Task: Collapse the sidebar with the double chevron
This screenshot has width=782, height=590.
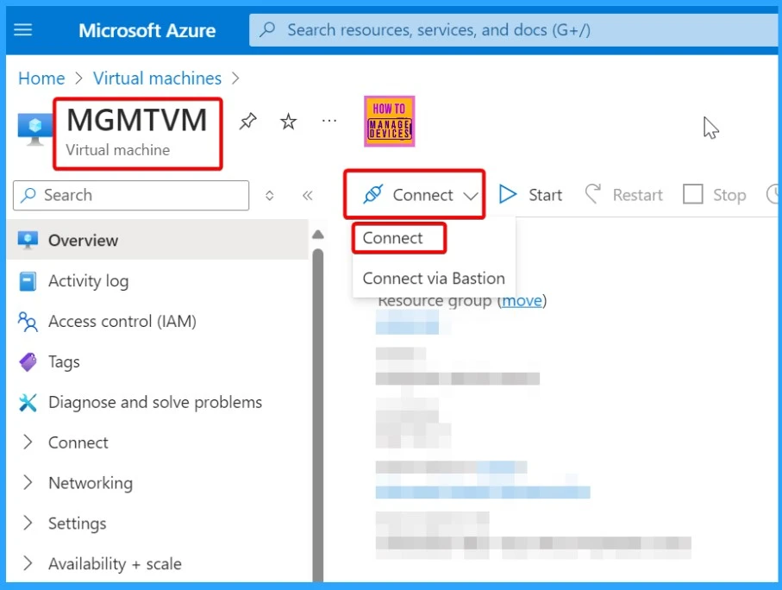Action: point(307,195)
